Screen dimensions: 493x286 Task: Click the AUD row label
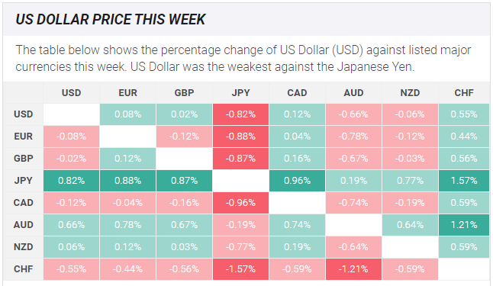tap(23, 225)
